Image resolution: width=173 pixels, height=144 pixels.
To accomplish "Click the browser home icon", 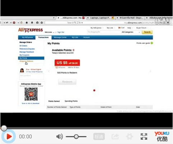I will (27, 23).
